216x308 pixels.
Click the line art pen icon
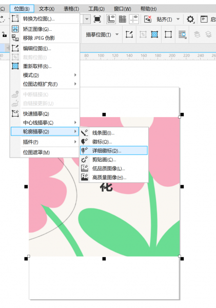[x=85, y=132]
